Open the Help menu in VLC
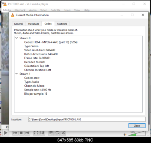Image resolution: width=151 pixels, height=143 pixels. point(86,10)
